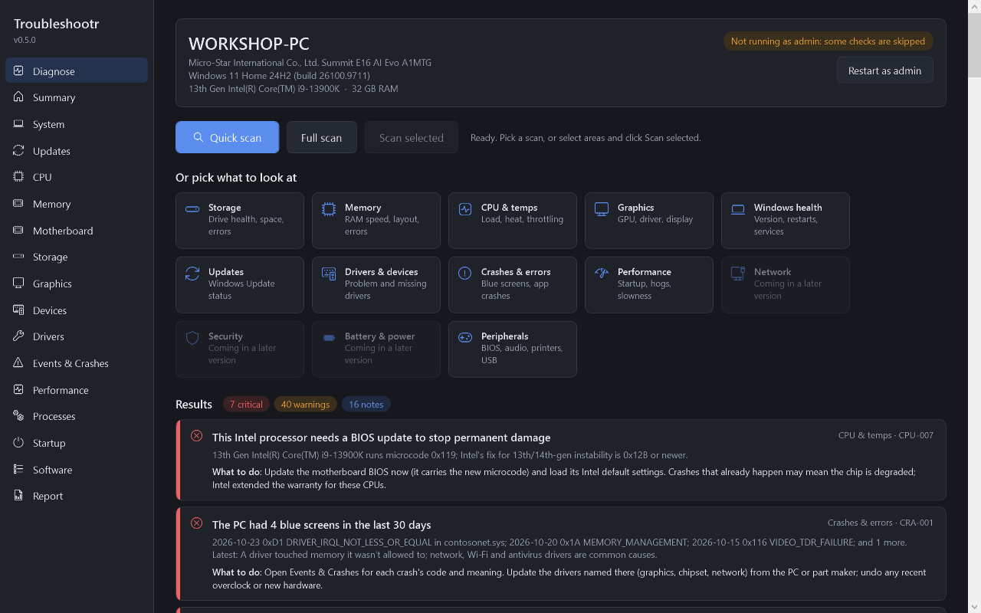Click the Report document icon

[x=18, y=496]
